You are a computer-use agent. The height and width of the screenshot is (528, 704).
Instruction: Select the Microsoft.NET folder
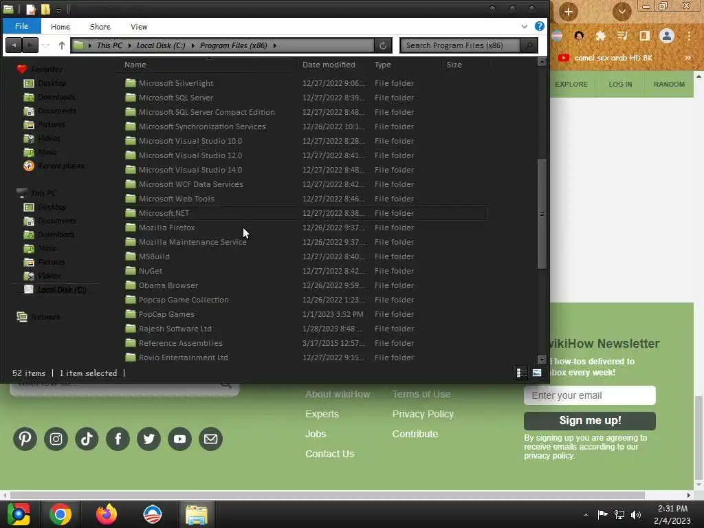[x=164, y=213]
